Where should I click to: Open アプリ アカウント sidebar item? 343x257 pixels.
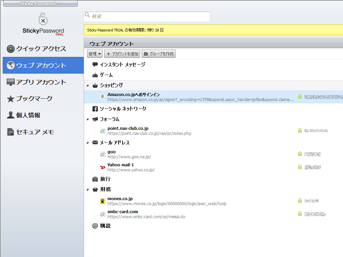coord(43,82)
